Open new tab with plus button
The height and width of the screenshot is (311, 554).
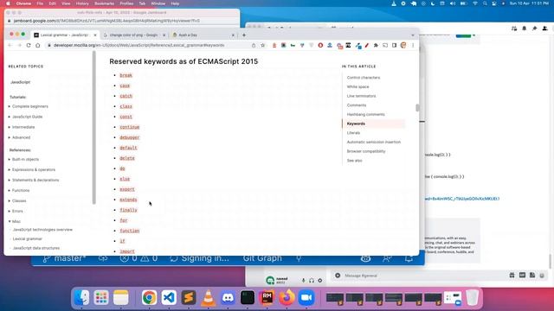pyautogui.click(x=244, y=35)
